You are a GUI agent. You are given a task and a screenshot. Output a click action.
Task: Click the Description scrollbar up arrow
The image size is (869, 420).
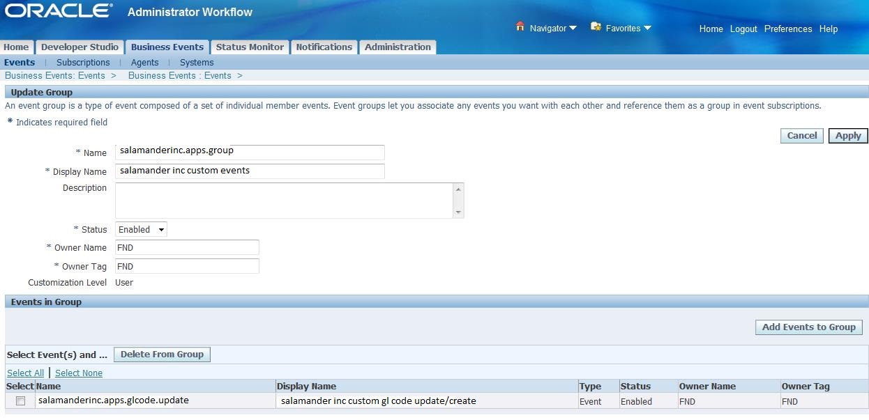(x=458, y=189)
